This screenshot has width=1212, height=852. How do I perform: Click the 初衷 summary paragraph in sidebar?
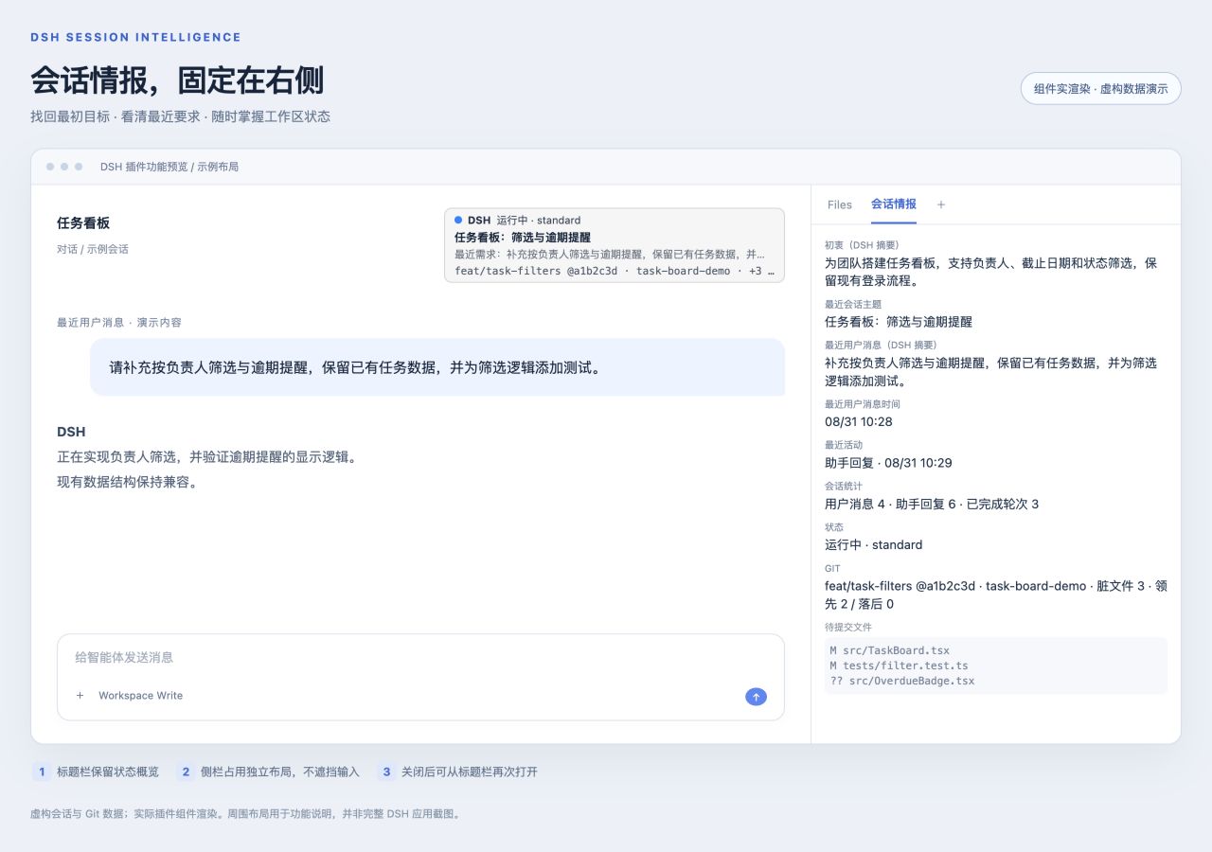(991, 272)
